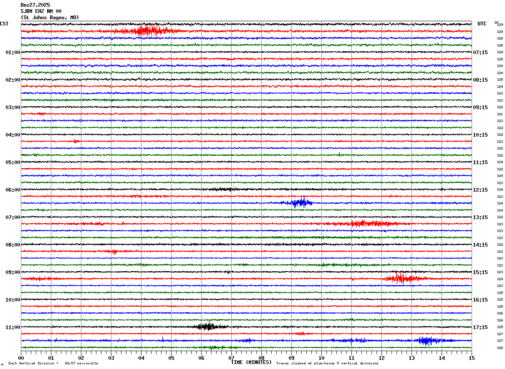The height and width of the screenshot is (369, 505).
Task: Select the station code SJBM EHZ NM 00
Action: click(41, 11)
